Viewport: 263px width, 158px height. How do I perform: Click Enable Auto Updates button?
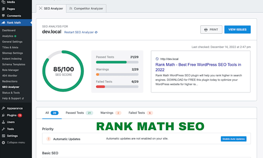[234, 139]
